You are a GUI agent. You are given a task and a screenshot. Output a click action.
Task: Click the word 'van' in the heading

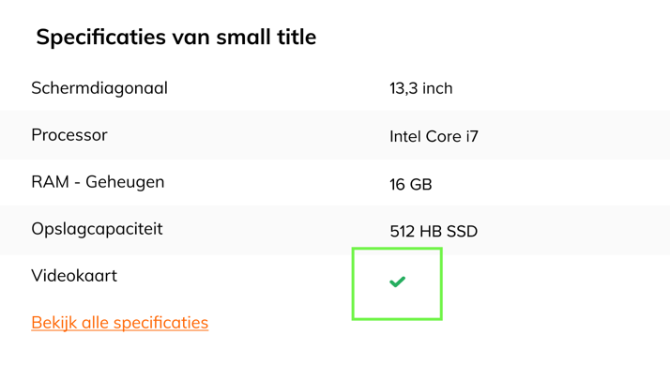tap(191, 38)
